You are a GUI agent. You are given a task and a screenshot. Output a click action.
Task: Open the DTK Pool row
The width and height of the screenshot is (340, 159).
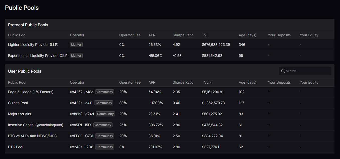pos(16,147)
